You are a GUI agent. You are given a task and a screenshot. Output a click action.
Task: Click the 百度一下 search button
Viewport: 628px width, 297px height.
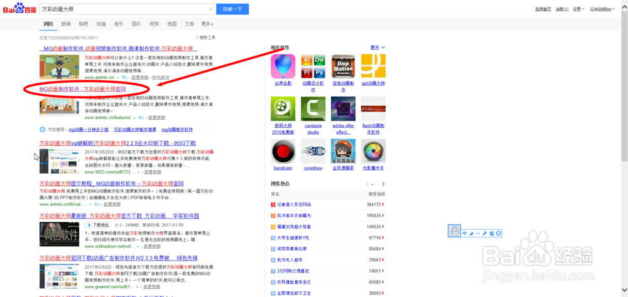[232, 9]
